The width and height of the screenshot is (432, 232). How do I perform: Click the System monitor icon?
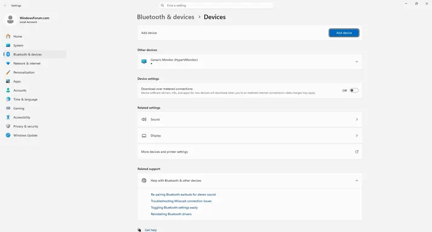point(8,45)
